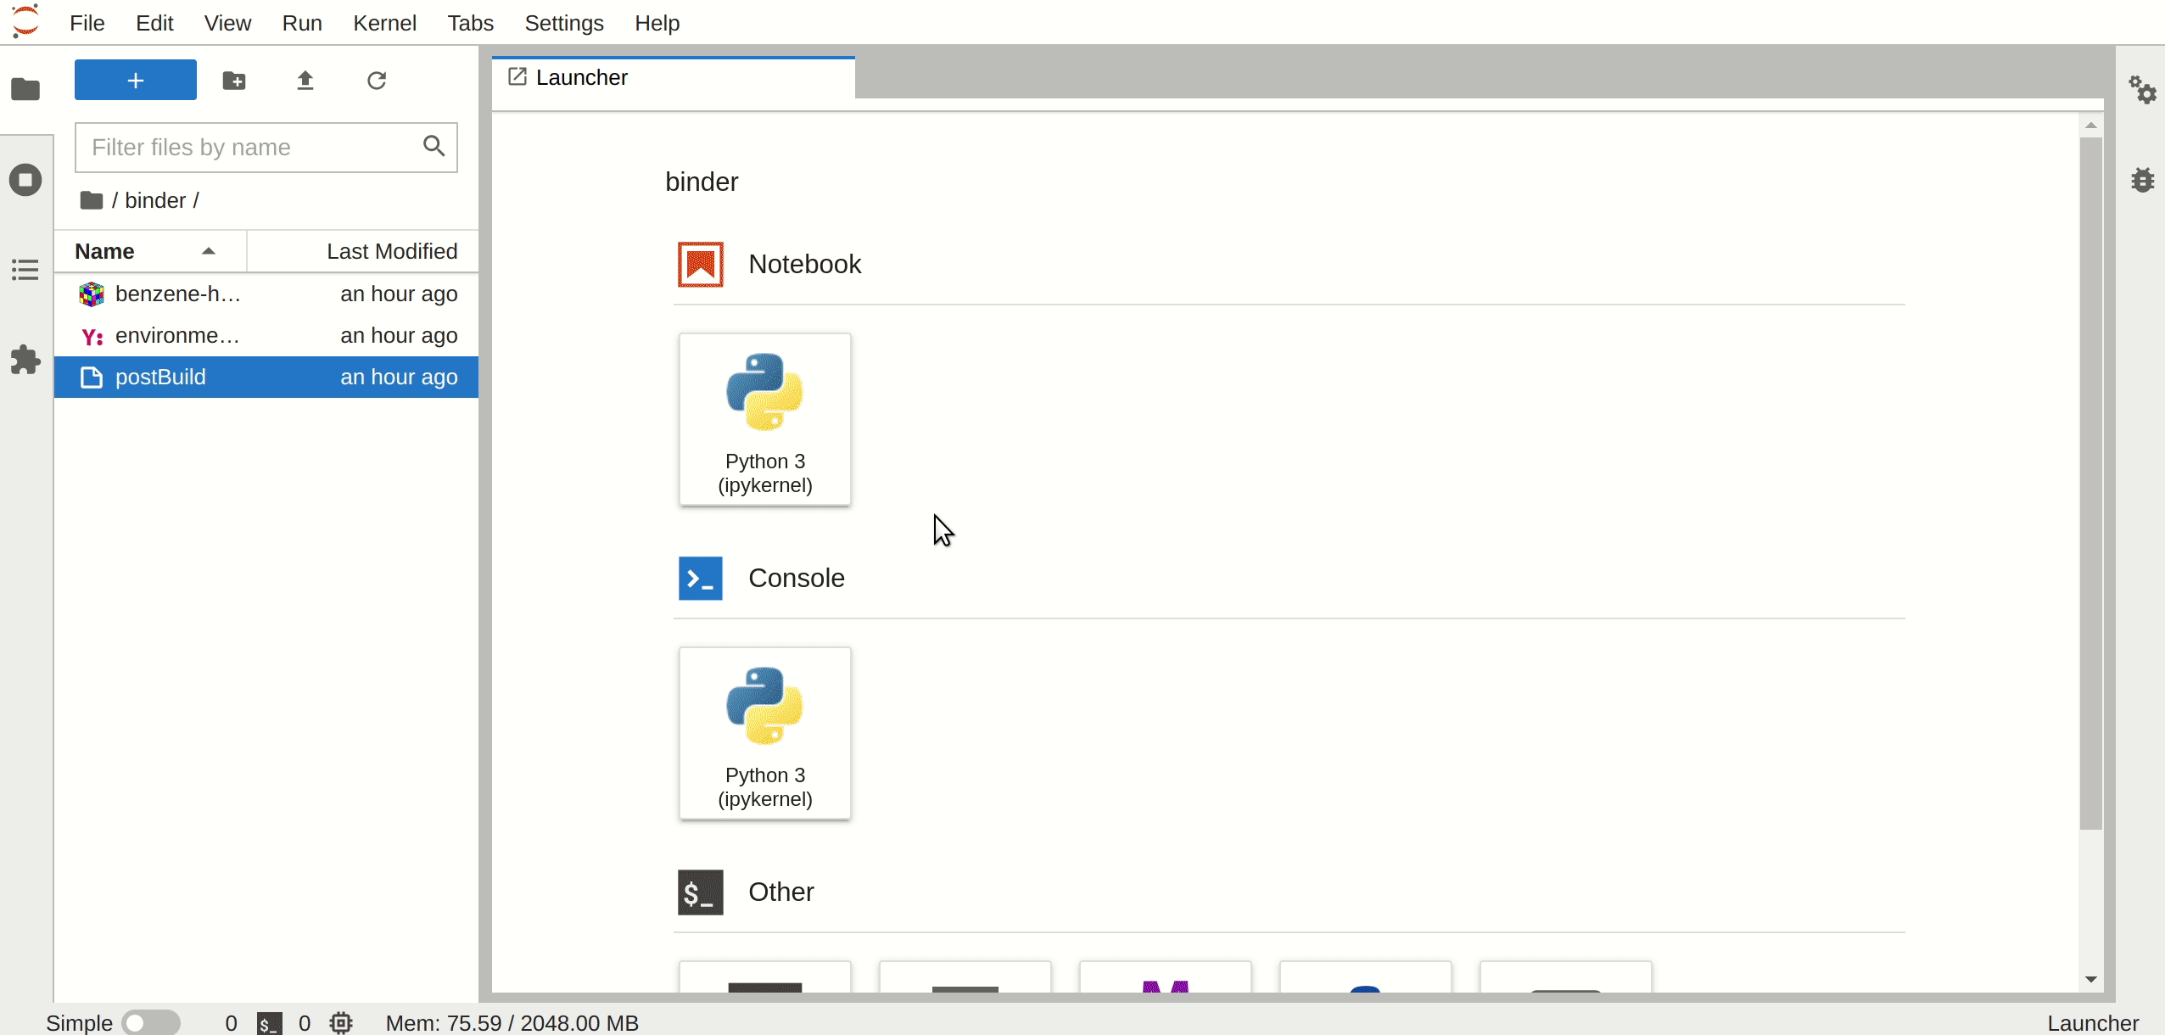Toggle the Simple interface mode switch
The height and width of the screenshot is (1035, 2165).
(x=150, y=1022)
